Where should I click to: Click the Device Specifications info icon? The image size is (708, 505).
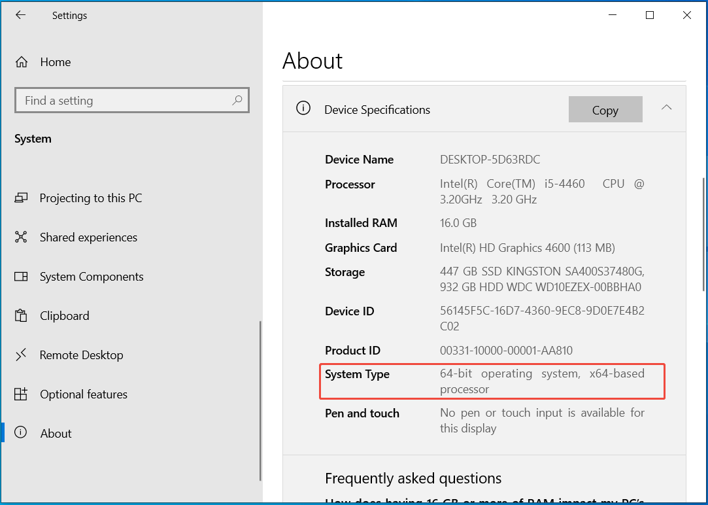point(303,108)
